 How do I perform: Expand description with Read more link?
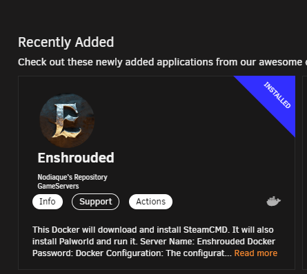coord(256,253)
